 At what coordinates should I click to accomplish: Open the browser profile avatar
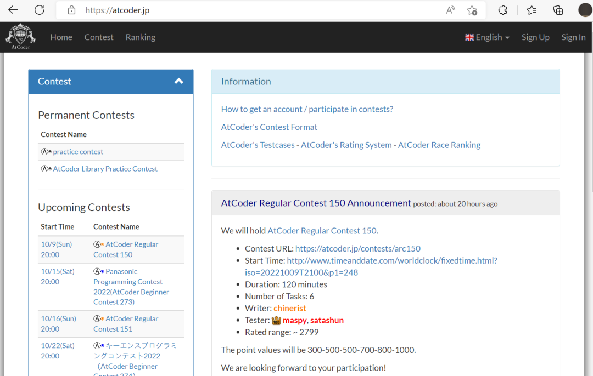pos(585,10)
